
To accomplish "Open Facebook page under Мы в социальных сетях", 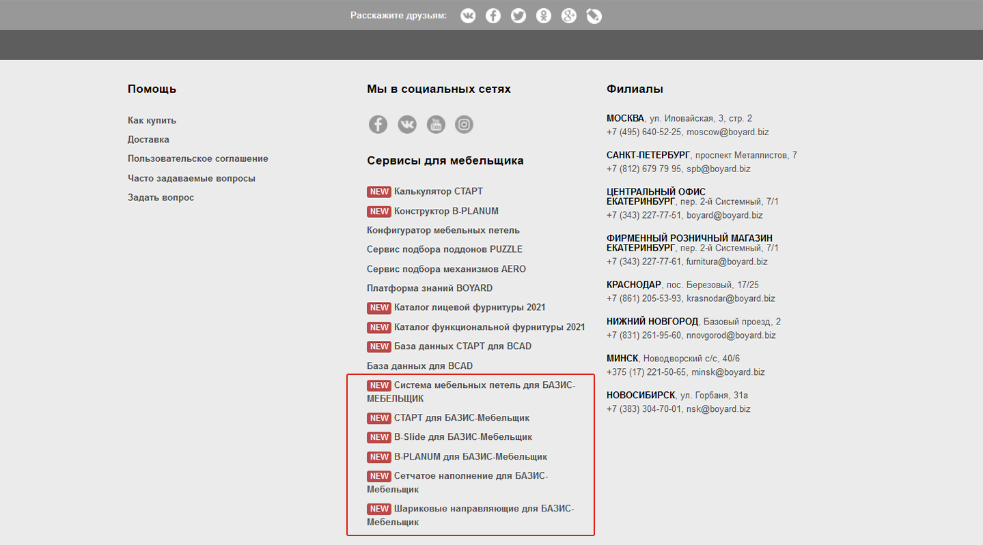I will click(378, 124).
